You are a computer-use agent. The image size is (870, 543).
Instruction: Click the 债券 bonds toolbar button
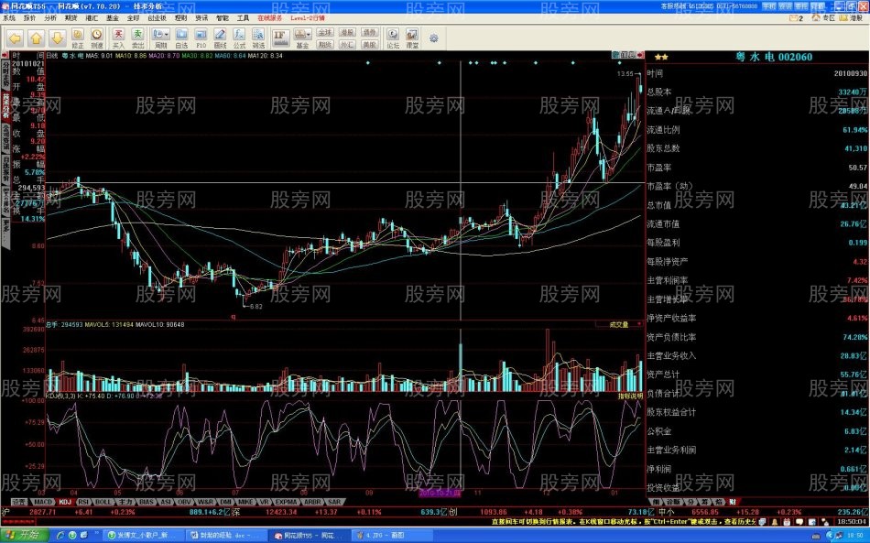(x=370, y=33)
